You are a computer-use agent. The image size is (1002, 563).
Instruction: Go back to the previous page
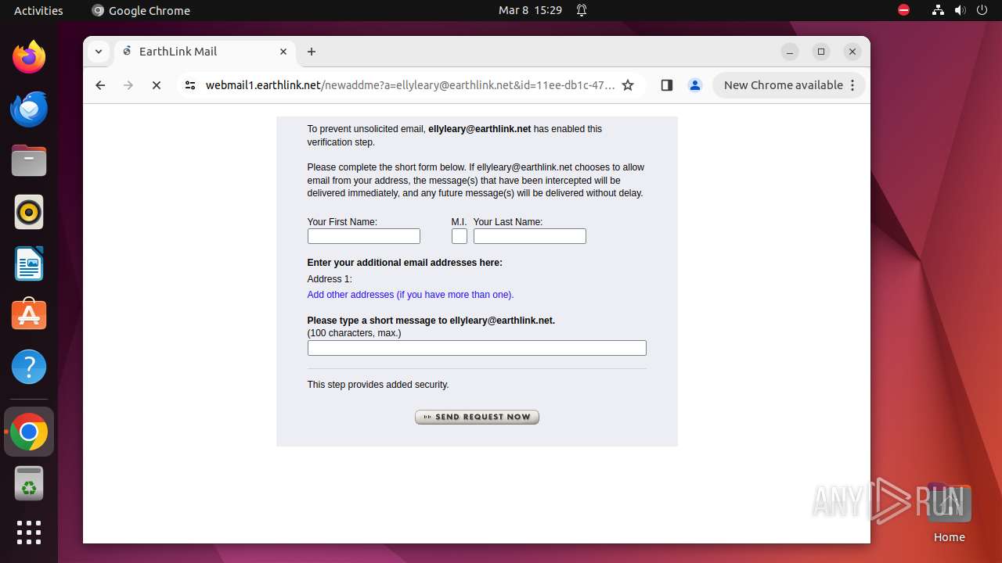100,85
